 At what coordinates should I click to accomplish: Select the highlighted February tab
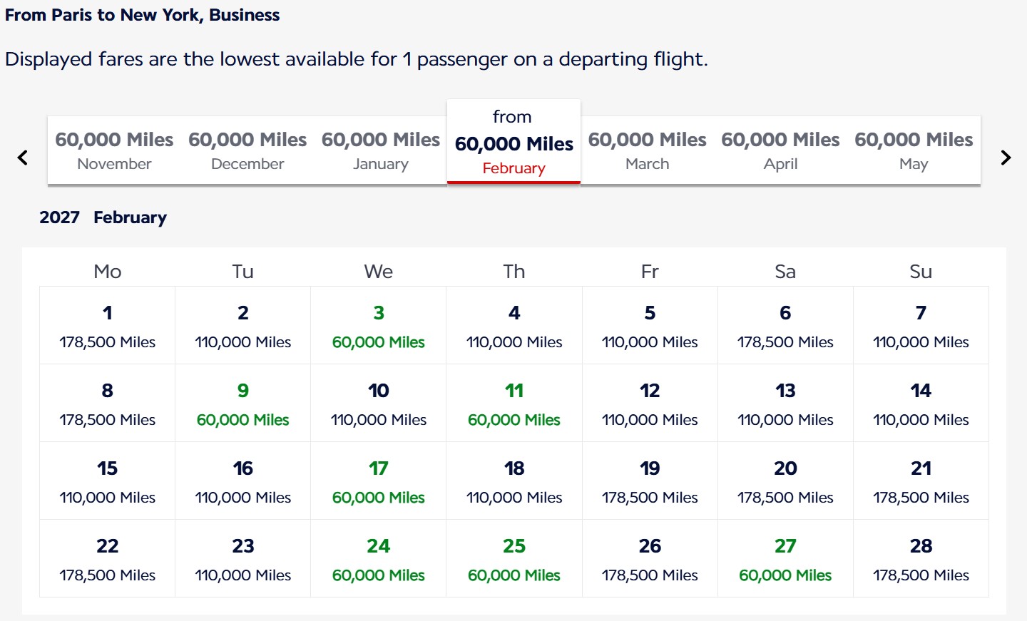click(x=513, y=142)
